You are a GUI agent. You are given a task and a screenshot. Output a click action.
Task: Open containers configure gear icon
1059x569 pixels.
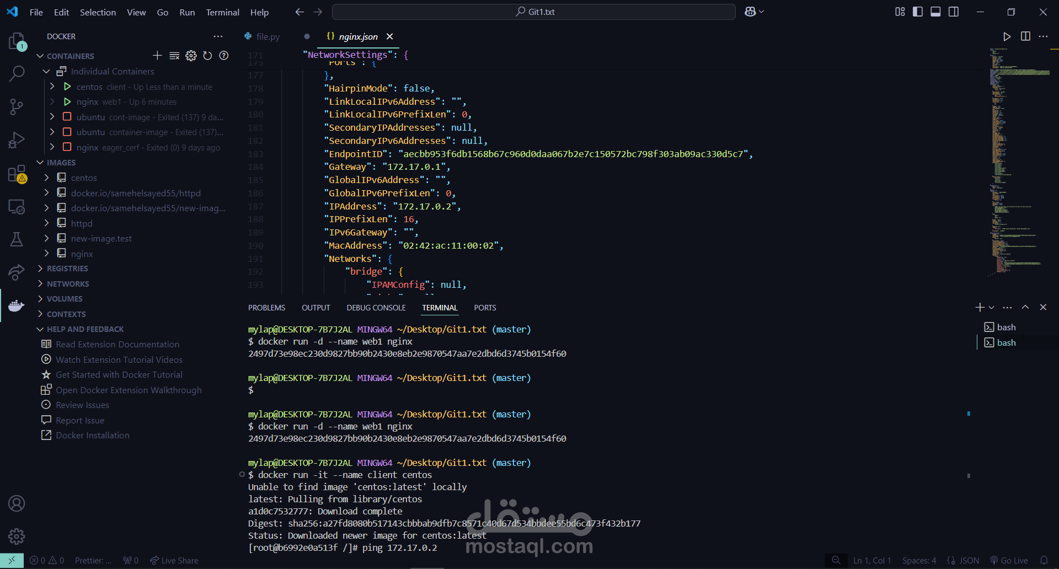[x=191, y=56]
